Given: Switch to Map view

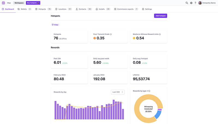Looking at the screenshot, I should [9, 3].
